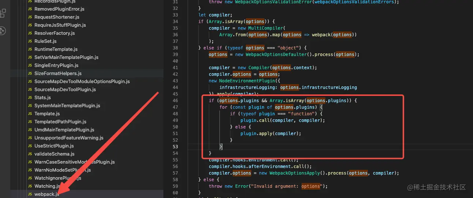473x198 pixels.
Task: Click 'plugin.apply(compiler);' code line
Action: coord(271,134)
